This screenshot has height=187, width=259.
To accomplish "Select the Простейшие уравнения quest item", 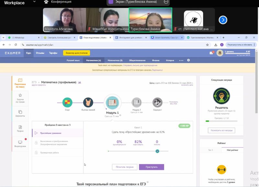I will (x=51, y=133).
